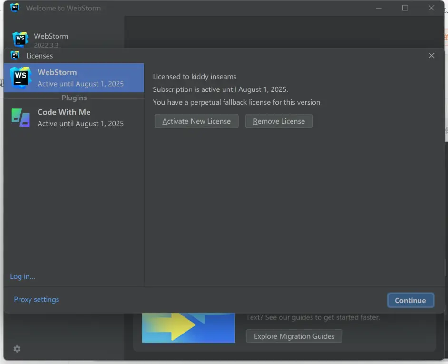
Task: Select the Code With Me plugin entry
Action: point(74,118)
